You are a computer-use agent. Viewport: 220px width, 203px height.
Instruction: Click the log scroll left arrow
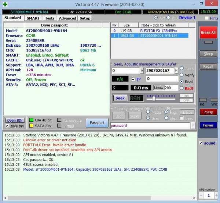click(5, 198)
